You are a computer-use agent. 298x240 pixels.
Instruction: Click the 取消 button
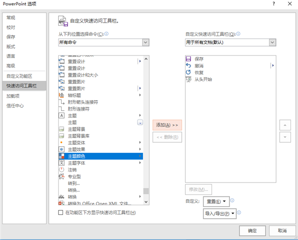click(x=283, y=231)
